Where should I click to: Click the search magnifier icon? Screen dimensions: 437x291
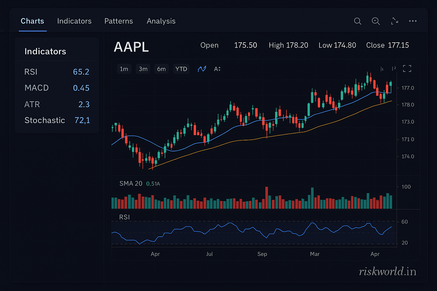(x=358, y=21)
